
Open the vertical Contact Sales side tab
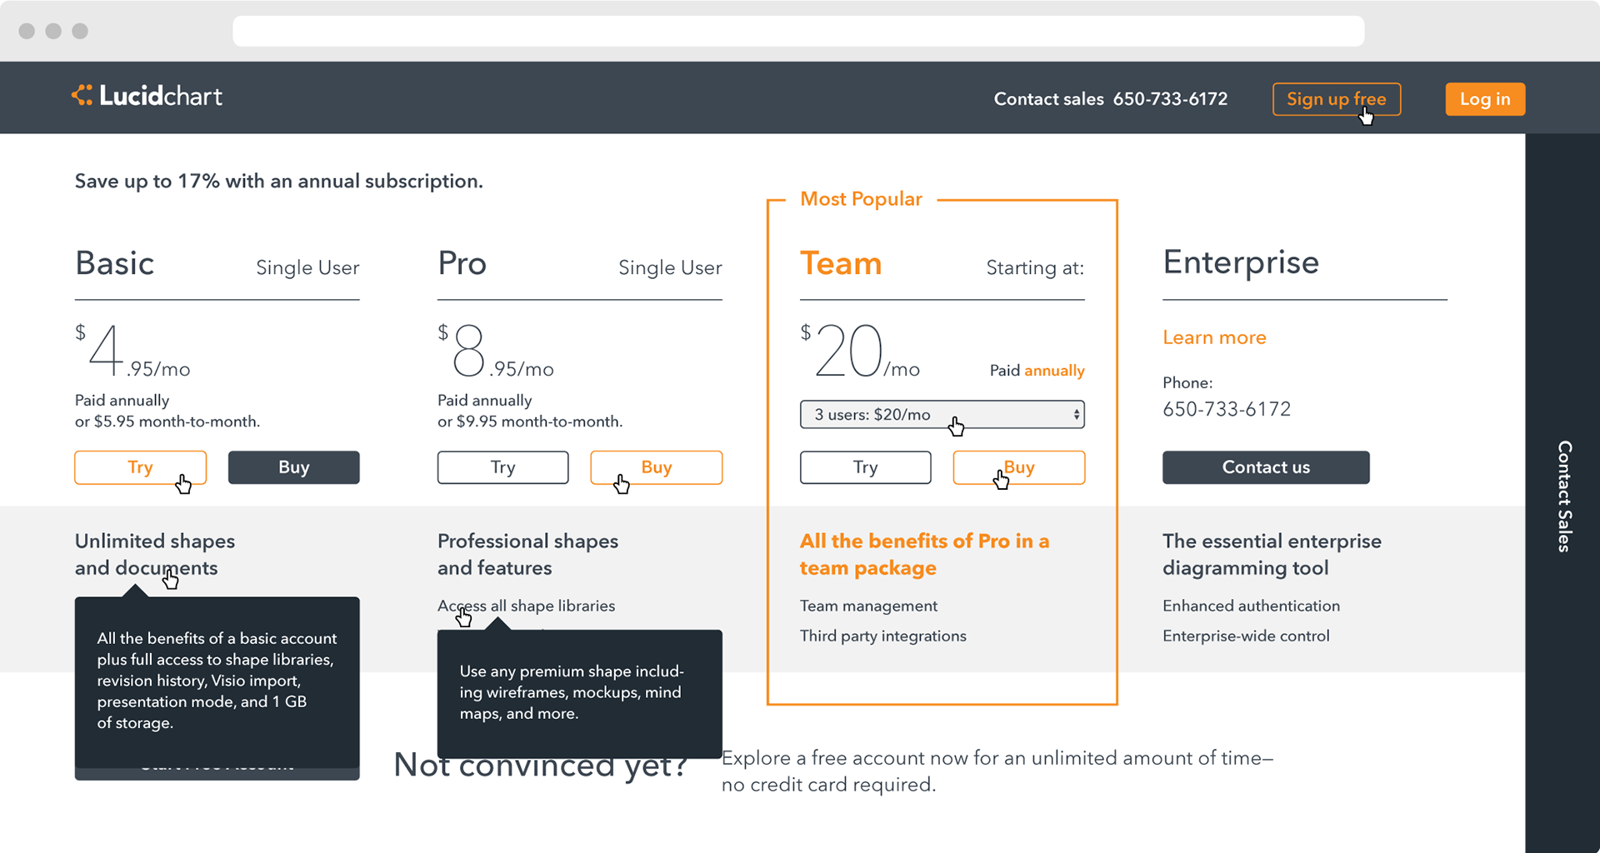(1563, 496)
